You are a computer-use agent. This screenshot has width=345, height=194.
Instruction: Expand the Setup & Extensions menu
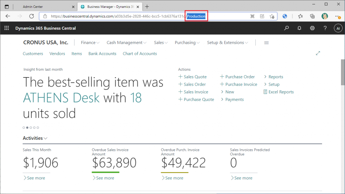[227, 43]
